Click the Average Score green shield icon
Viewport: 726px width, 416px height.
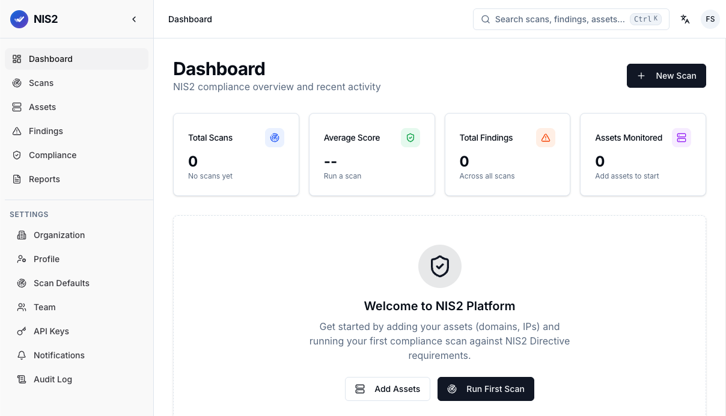pyautogui.click(x=410, y=138)
